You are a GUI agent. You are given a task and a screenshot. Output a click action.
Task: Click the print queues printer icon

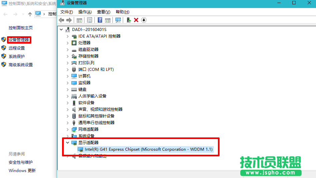[x=74, y=63]
